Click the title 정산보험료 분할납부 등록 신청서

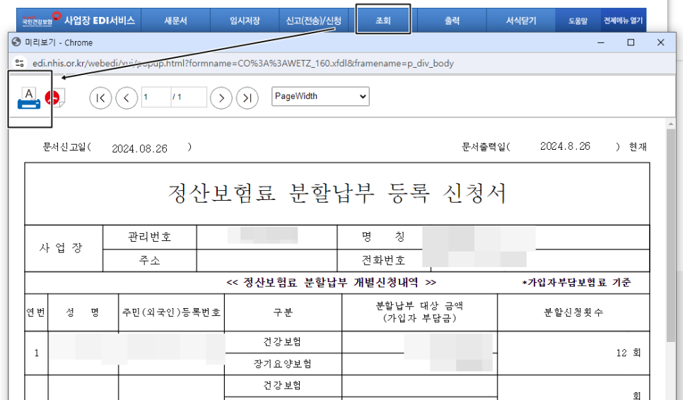tap(337, 193)
